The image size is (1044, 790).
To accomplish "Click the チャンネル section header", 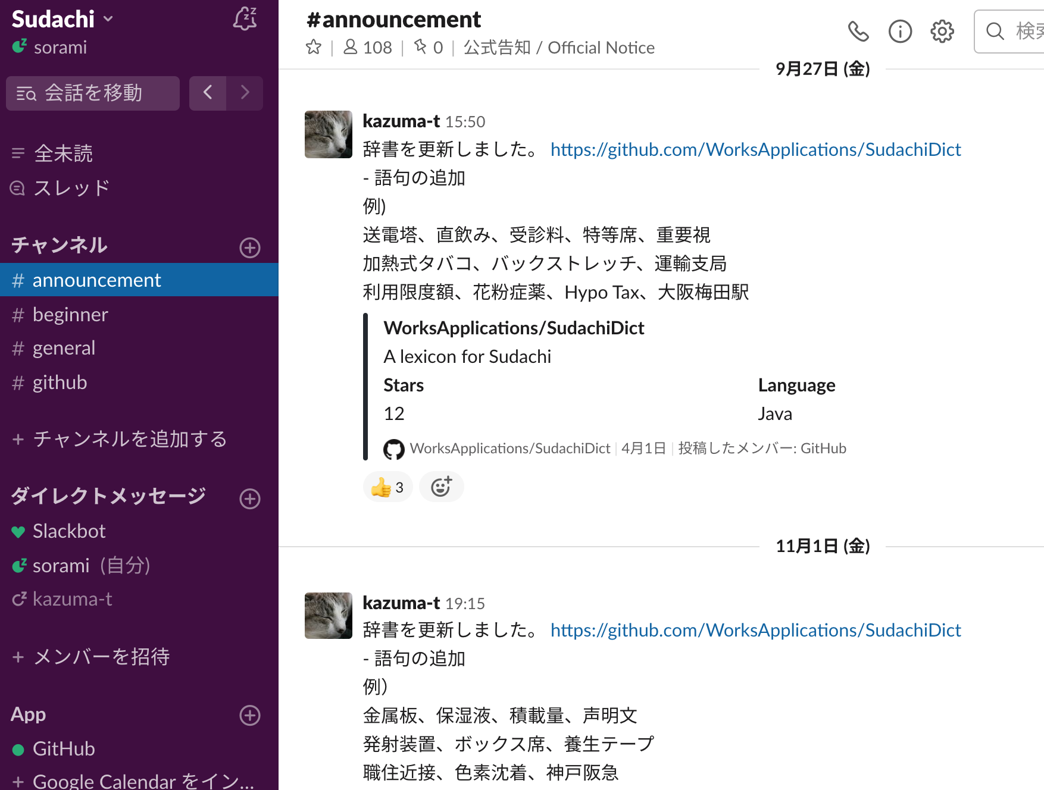I will [x=60, y=245].
